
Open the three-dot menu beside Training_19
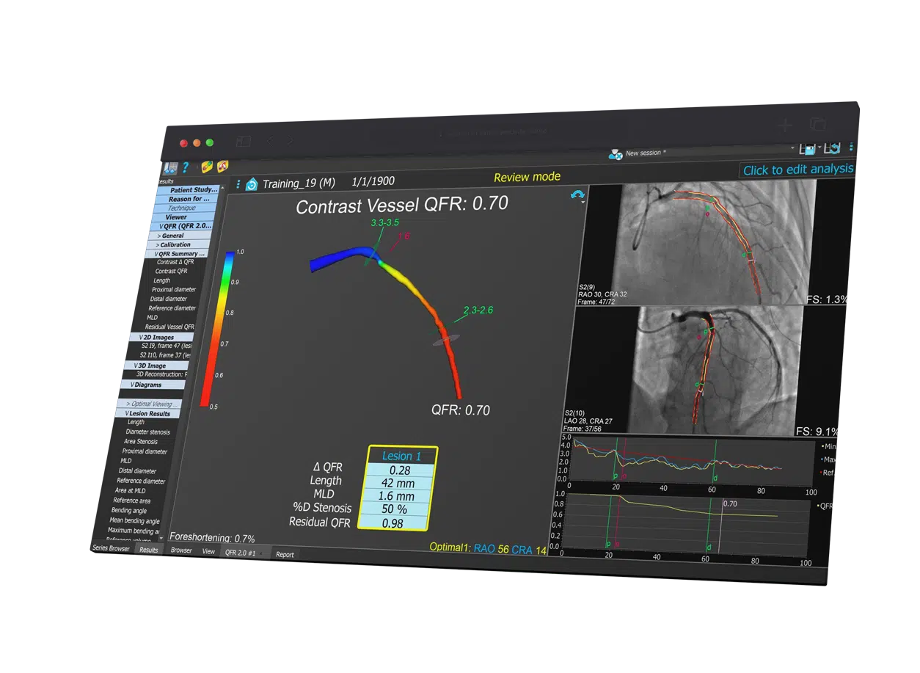[238, 184]
